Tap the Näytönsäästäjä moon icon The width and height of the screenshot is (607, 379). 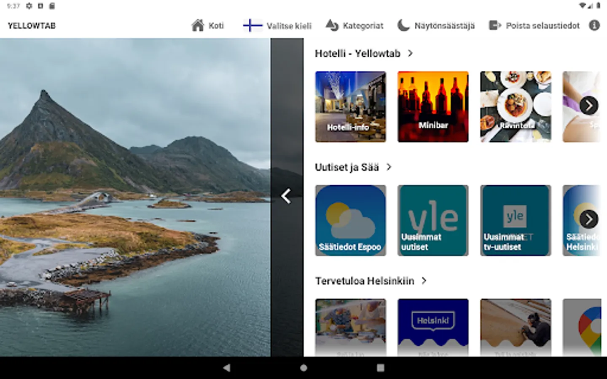pos(403,25)
